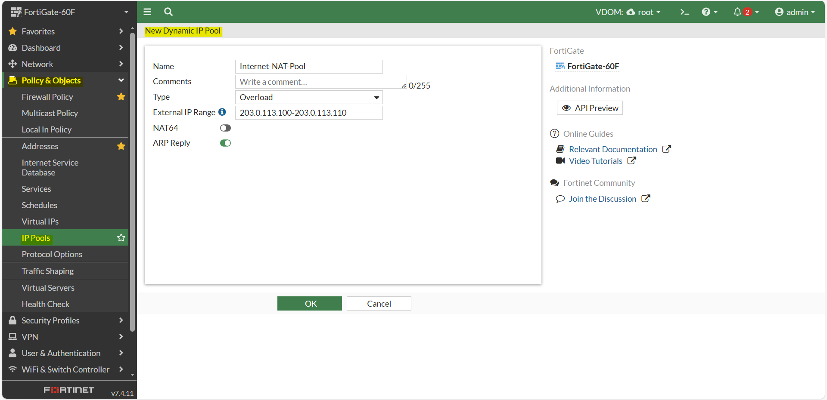Click the Policy & Objects icon
Image resolution: width=827 pixels, height=400 pixels.
(x=13, y=80)
